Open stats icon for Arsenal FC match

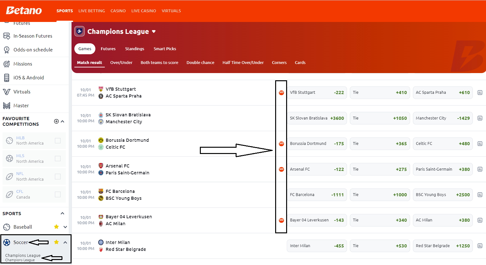[480, 169]
